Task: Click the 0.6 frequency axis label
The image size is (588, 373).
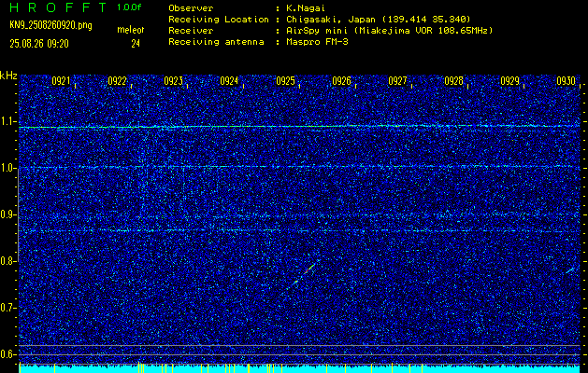Action: pos(7,354)
